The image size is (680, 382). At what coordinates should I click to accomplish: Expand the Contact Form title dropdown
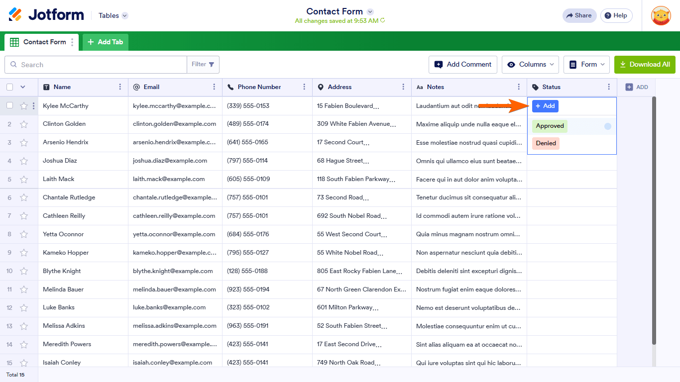[370, 11]
